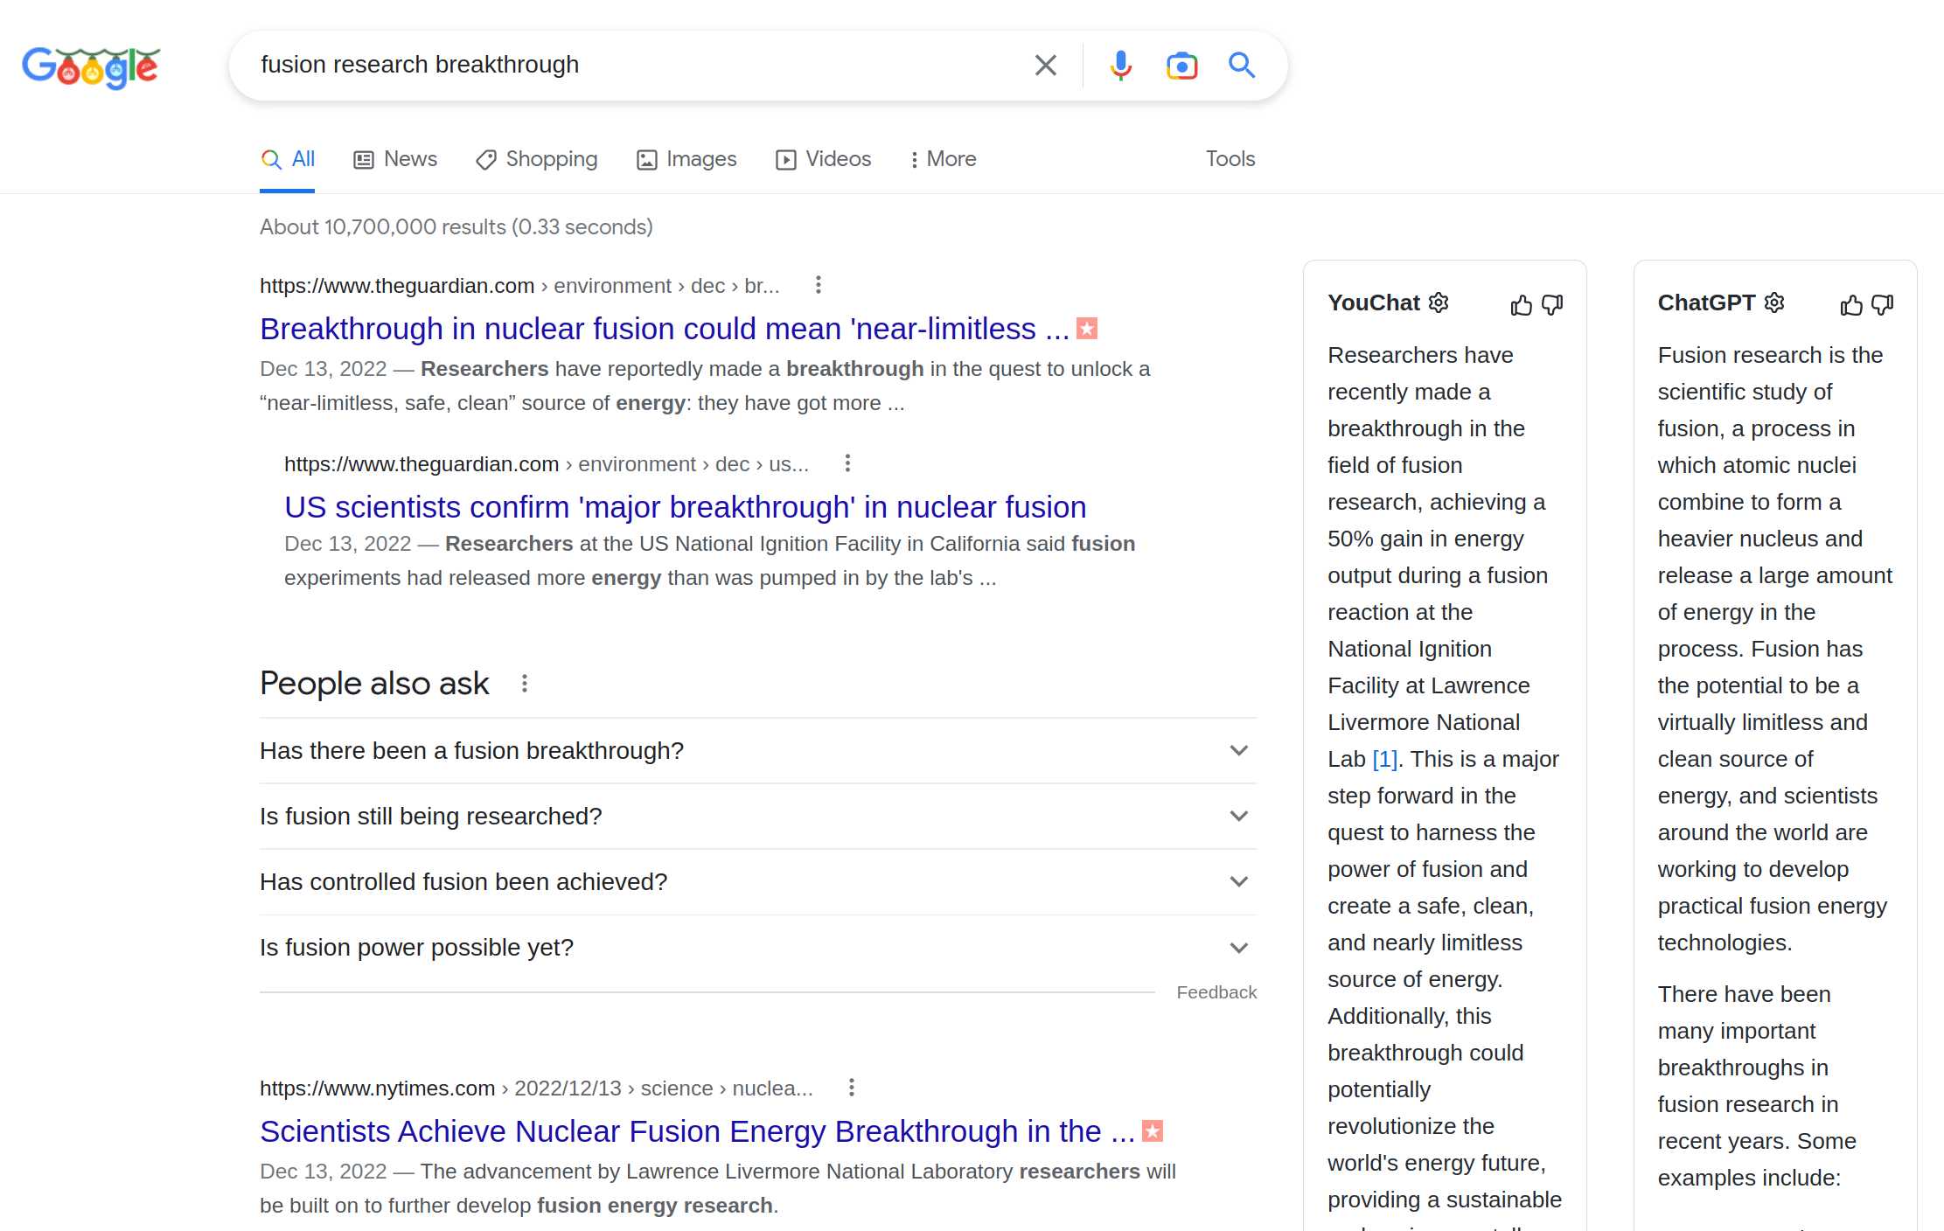Open YouChat settings gear icon
The height and width of the screenshot is (1231, 1944).
point(1439,303)
